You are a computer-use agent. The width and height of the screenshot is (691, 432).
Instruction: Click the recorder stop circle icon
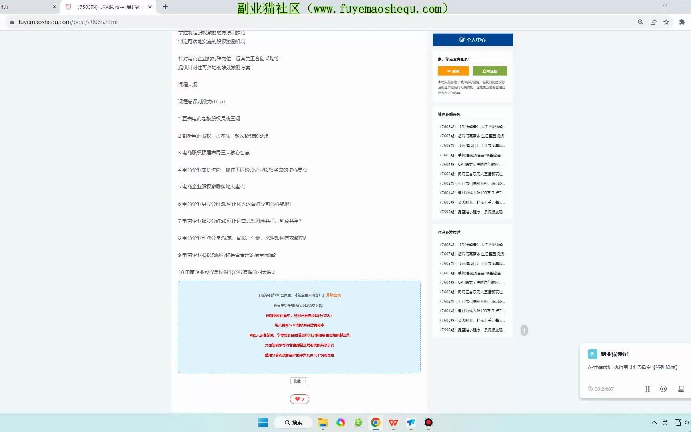coord(663,389)
